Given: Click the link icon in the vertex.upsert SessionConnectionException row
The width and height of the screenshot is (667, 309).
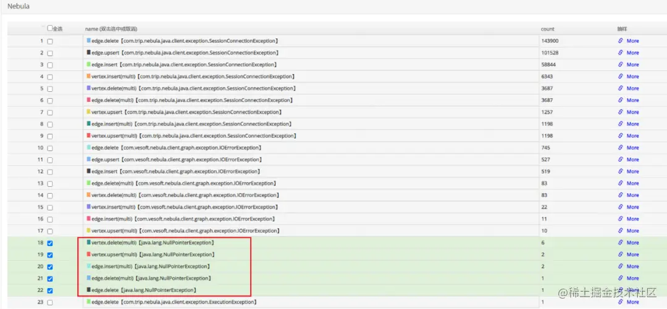Looking at the screenshot, I should (x=620, y=112).
